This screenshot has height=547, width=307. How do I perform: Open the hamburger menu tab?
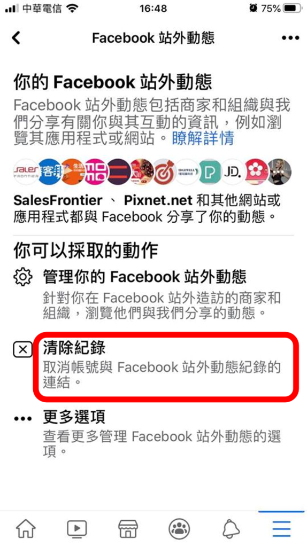tap(281, 528)
